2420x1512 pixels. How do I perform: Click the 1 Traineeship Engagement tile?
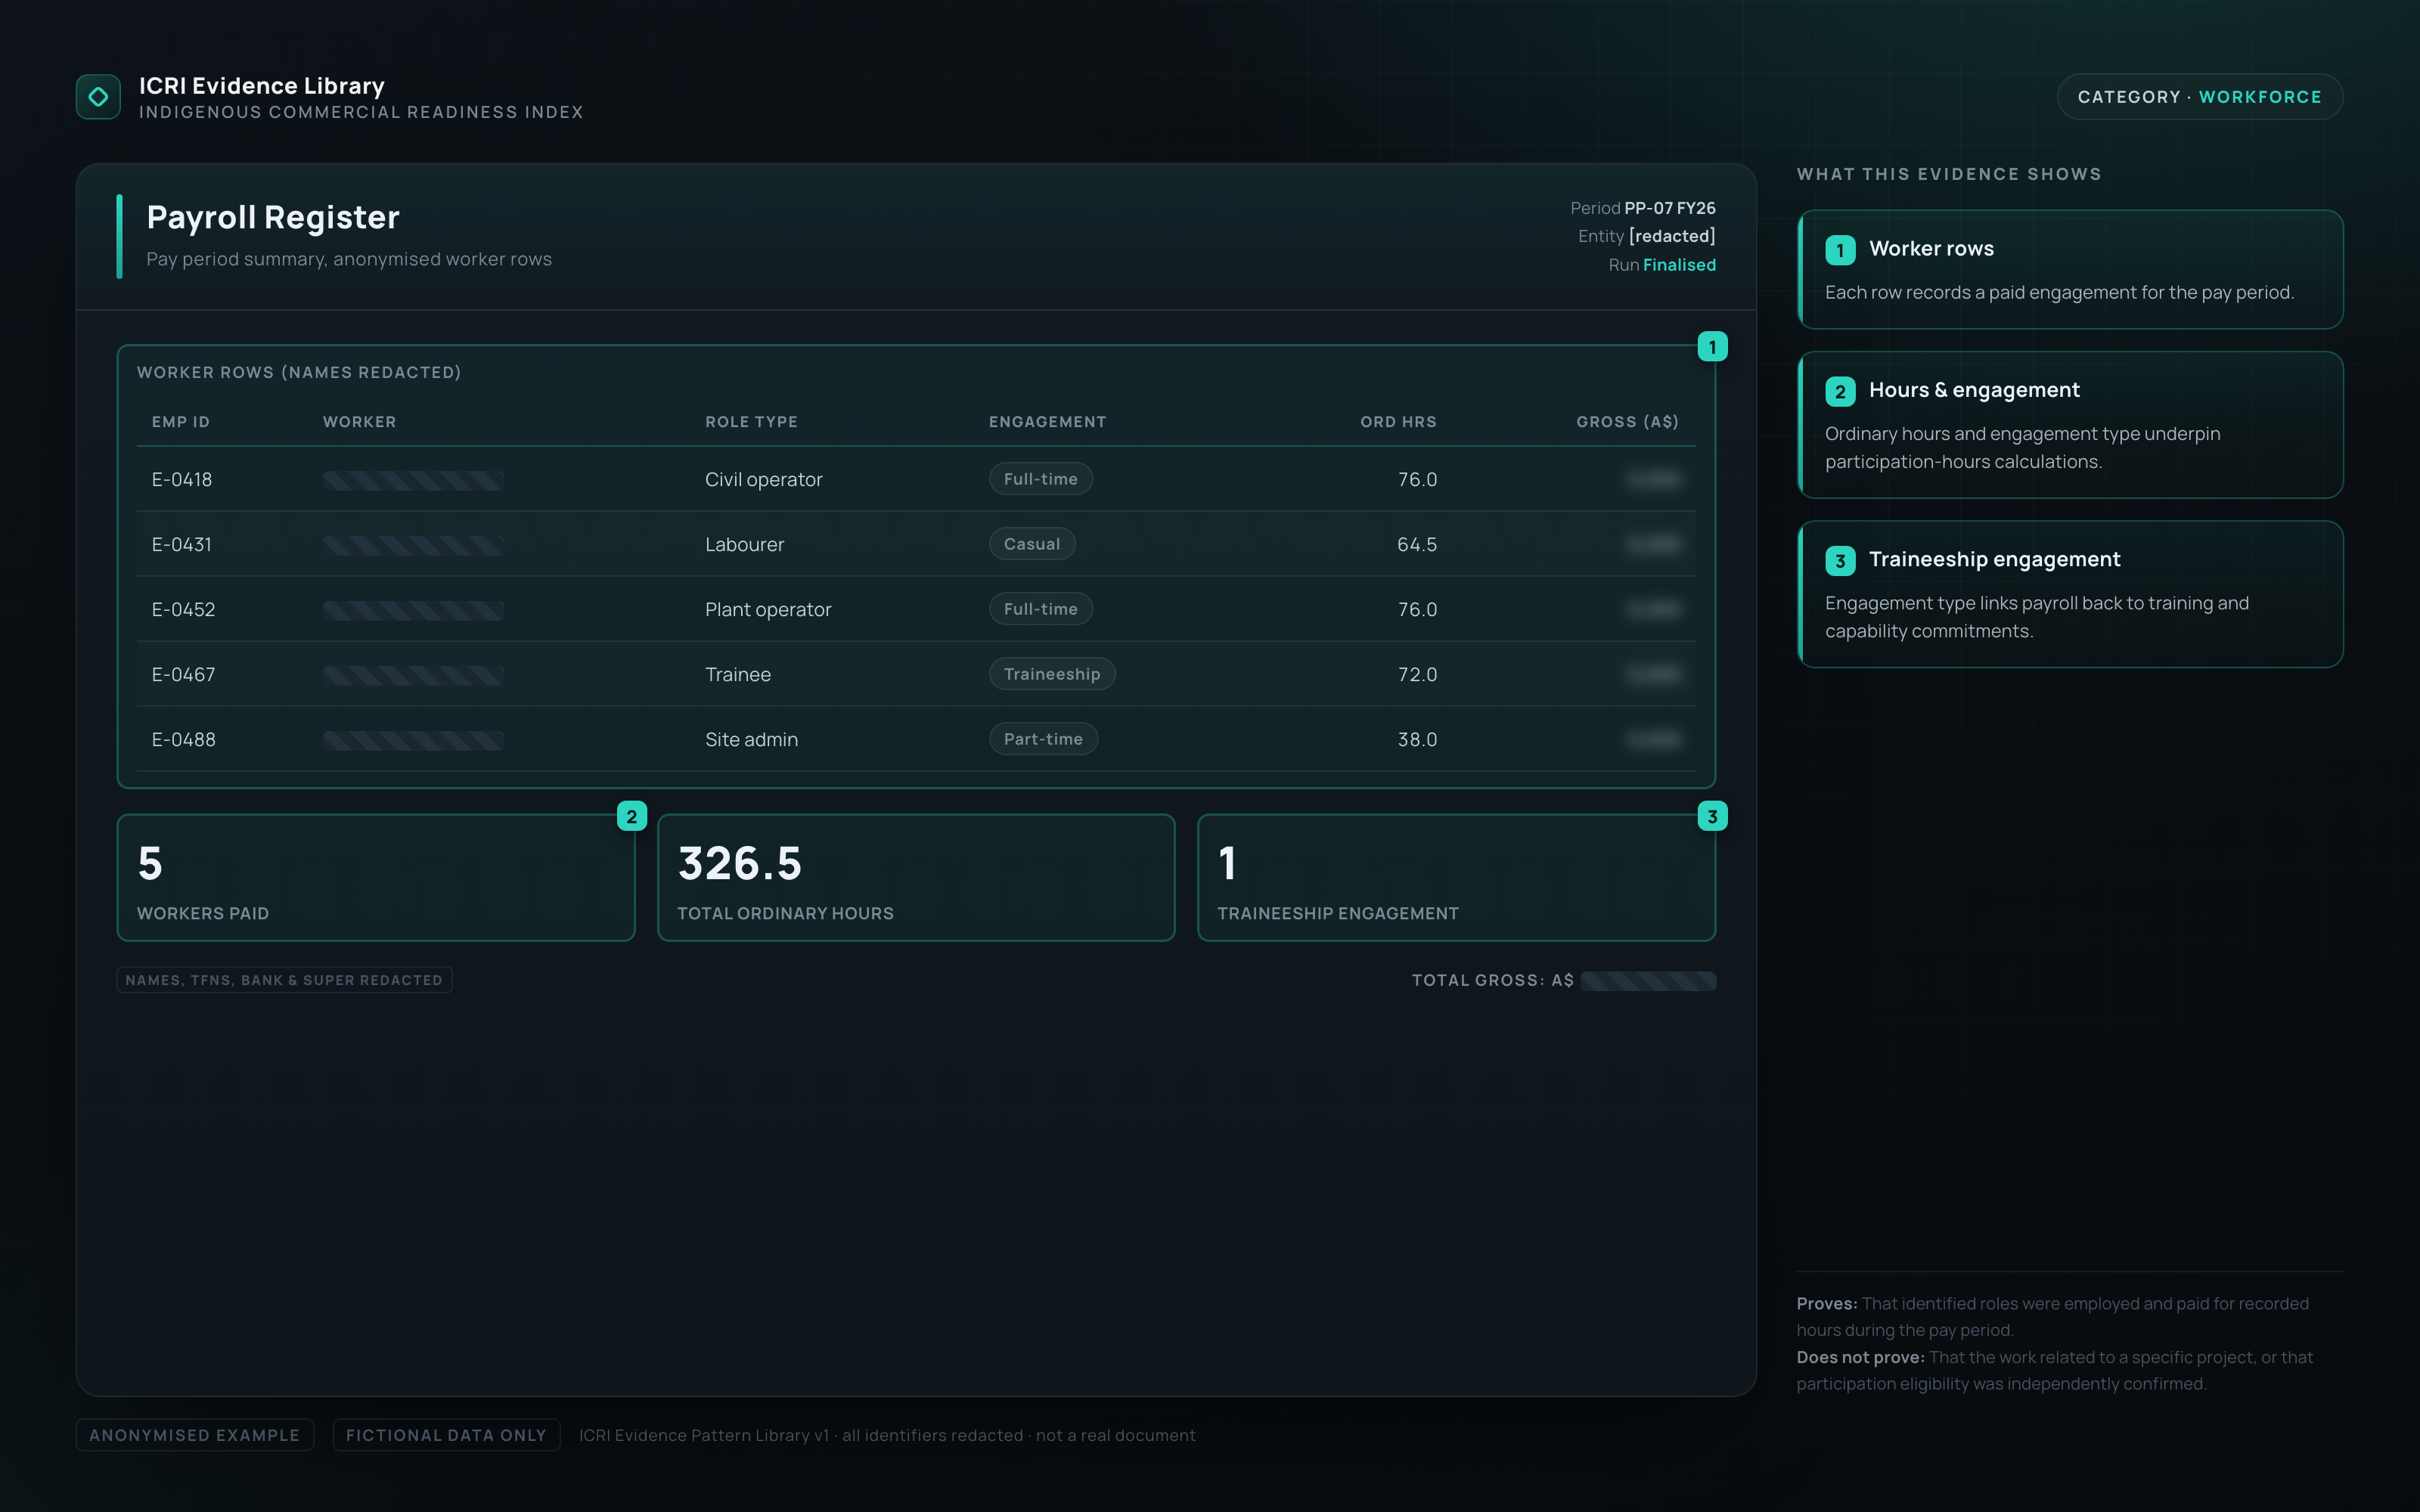click(1456, 877)
